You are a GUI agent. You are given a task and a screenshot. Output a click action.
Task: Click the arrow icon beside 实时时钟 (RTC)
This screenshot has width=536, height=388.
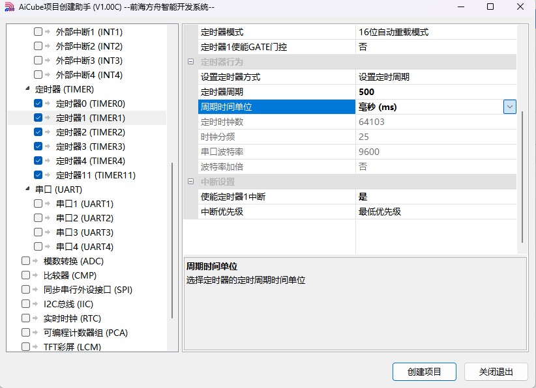(35, 318)
